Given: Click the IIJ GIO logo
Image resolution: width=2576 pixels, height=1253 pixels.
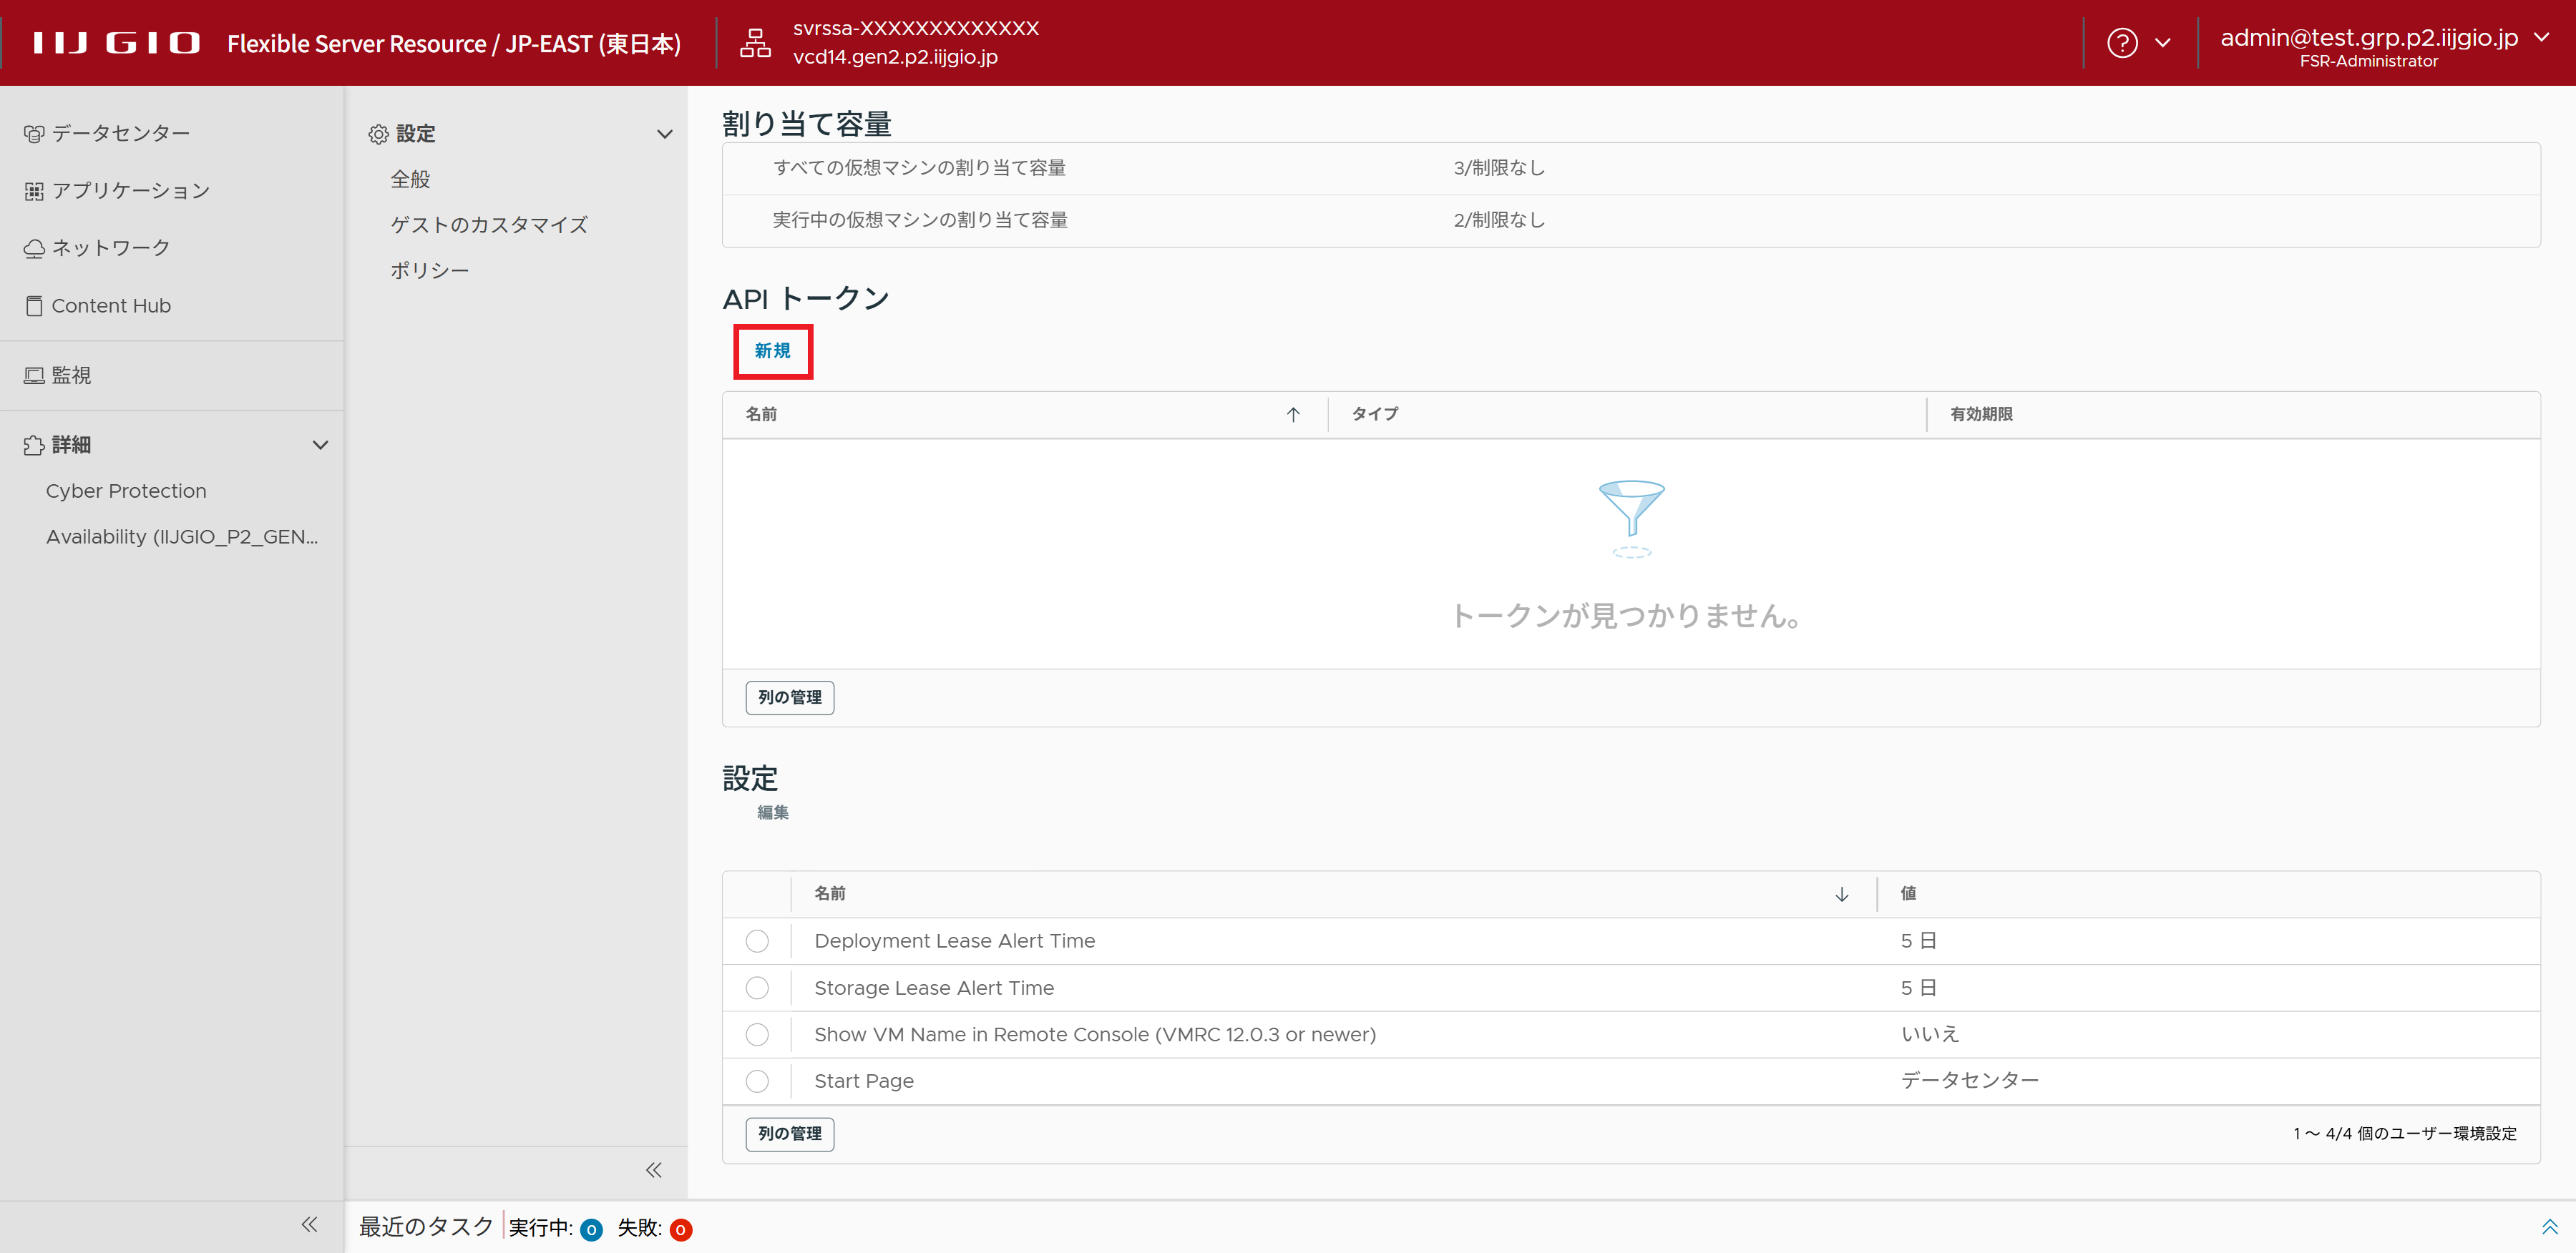Looking at the screenshot, I should [x=116, y=43].
